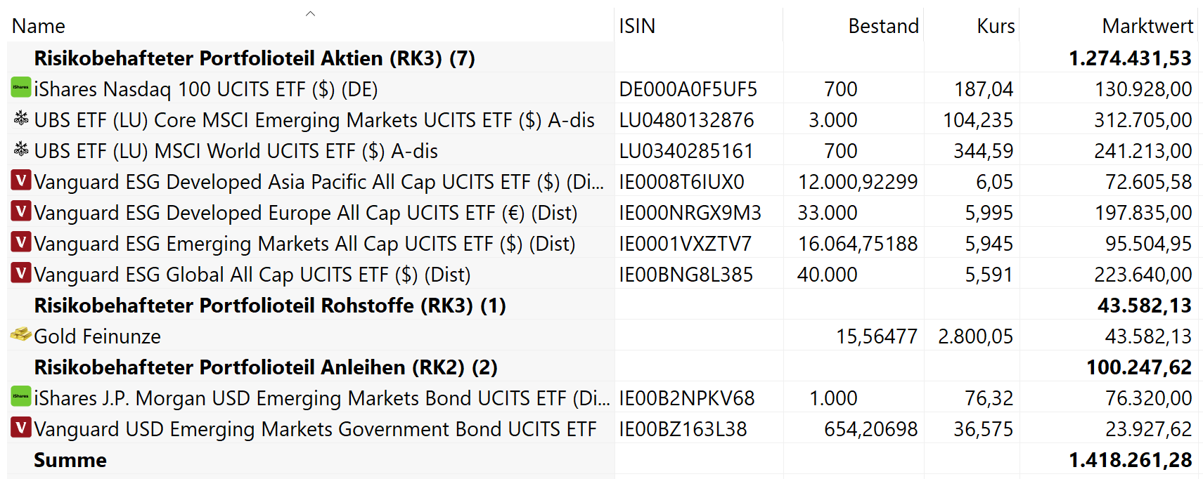Click the Vanguard ESG Emerging Markets icon
Screen dimensions: 1203x479
21,242
